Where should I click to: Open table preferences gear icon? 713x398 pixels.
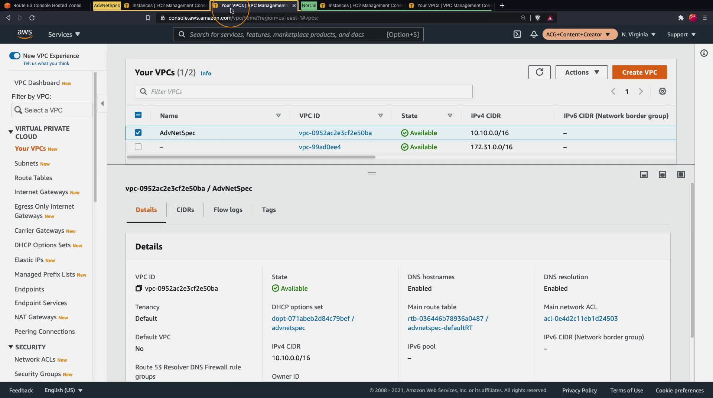point(662,91)
